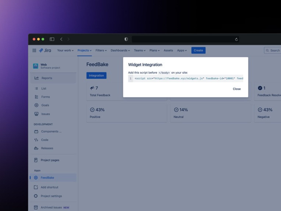Click the megaphone icon on Total Feedback

pos(92,88)
